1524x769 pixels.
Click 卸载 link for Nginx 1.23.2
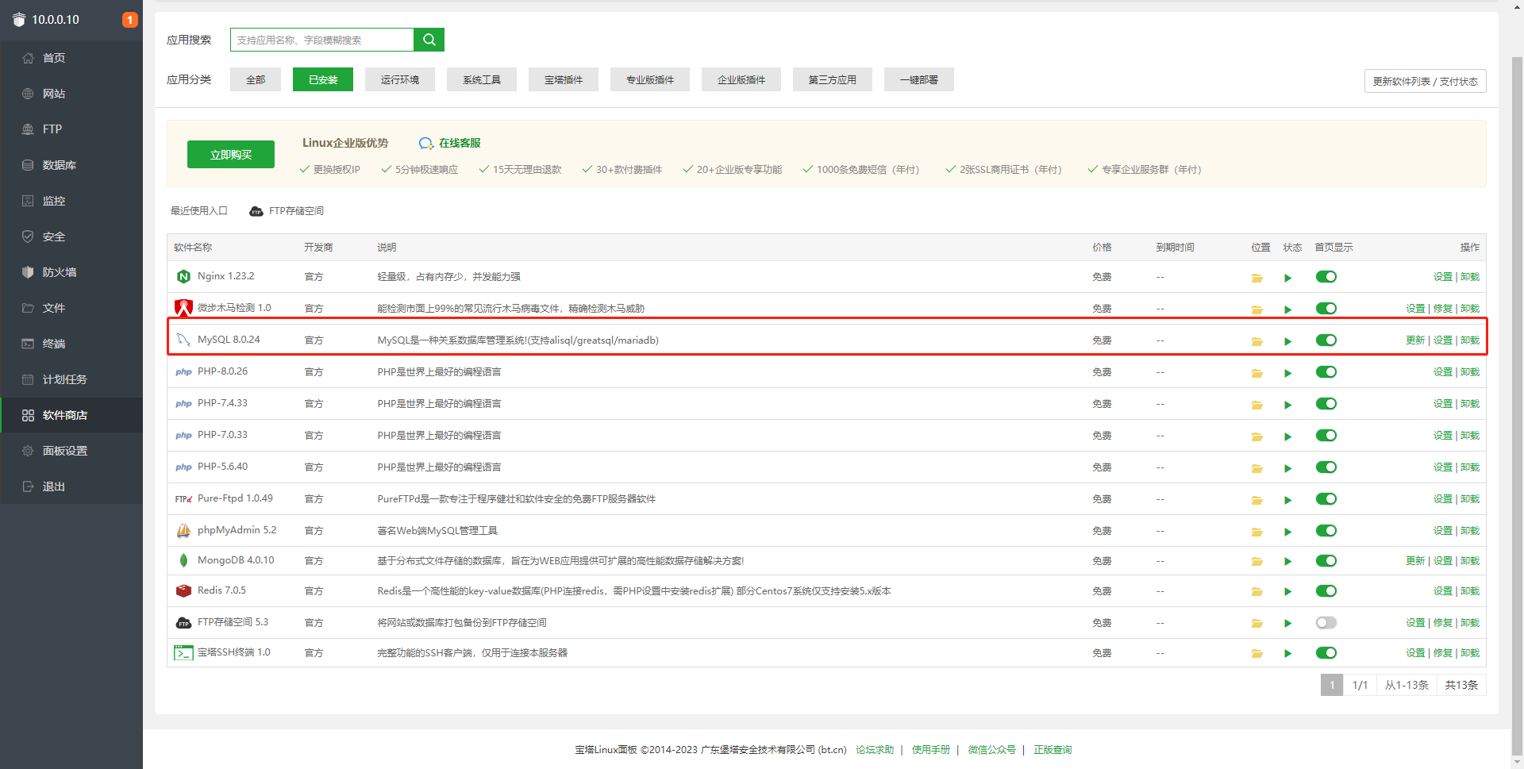coord(1470,277)
